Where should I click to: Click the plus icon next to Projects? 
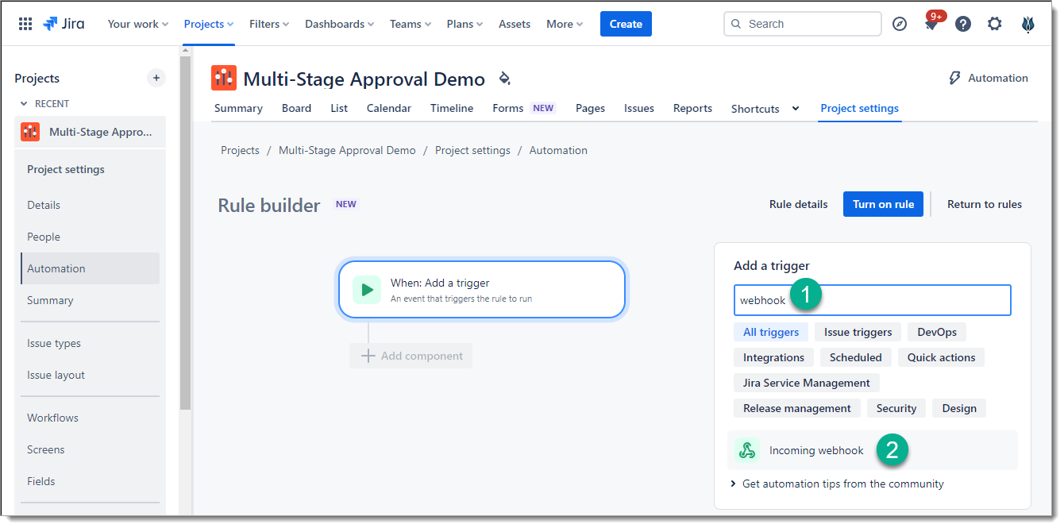156,78
